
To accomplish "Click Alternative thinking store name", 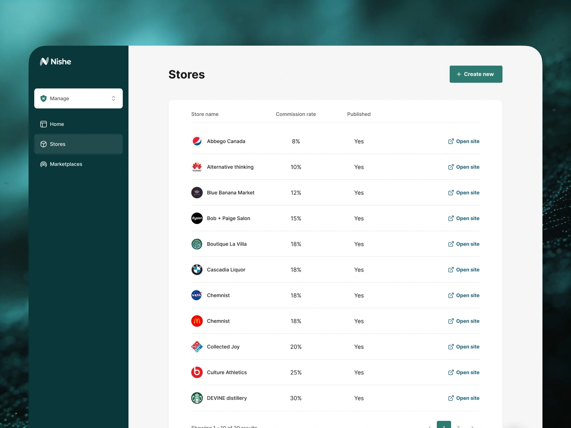I will click(230, 167).
